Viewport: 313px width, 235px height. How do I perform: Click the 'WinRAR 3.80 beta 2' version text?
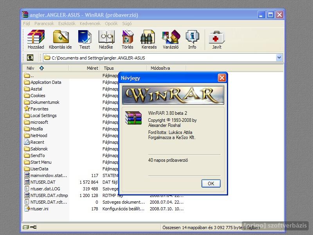click(x=168, y=113)
